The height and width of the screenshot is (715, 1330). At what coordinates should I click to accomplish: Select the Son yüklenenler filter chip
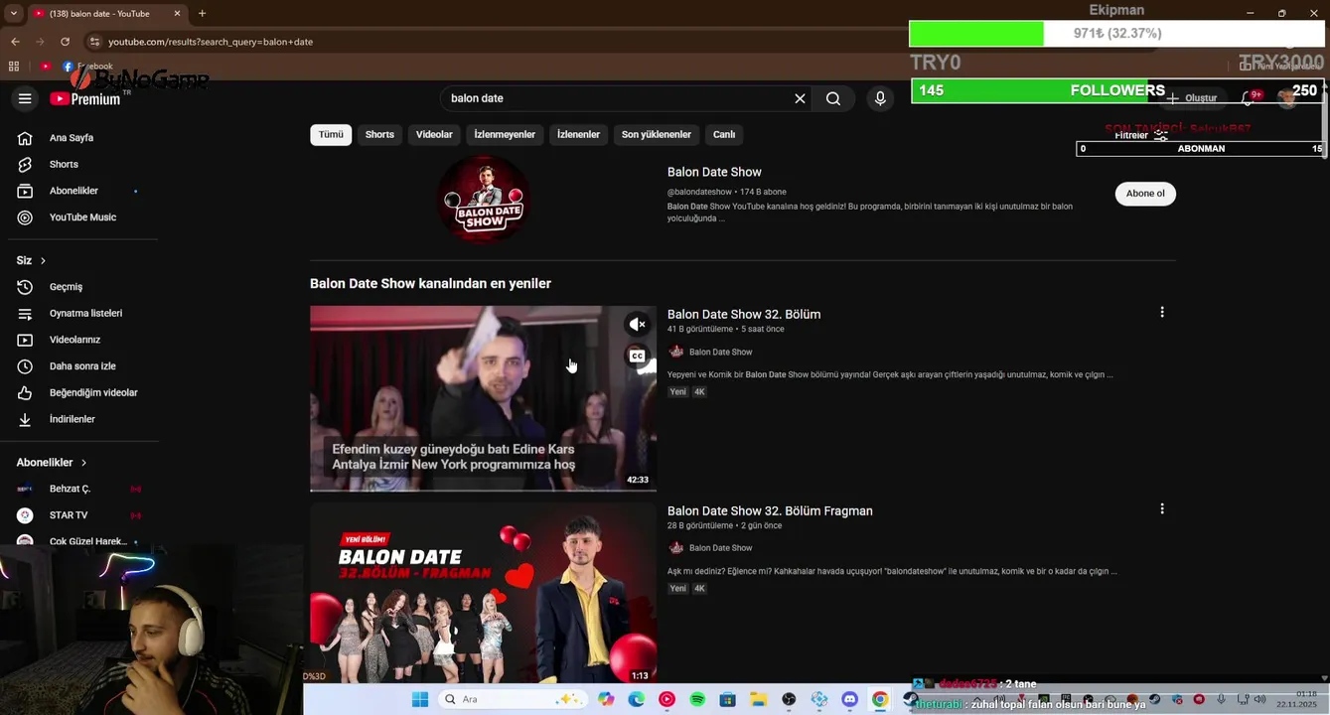pos(657,134)
